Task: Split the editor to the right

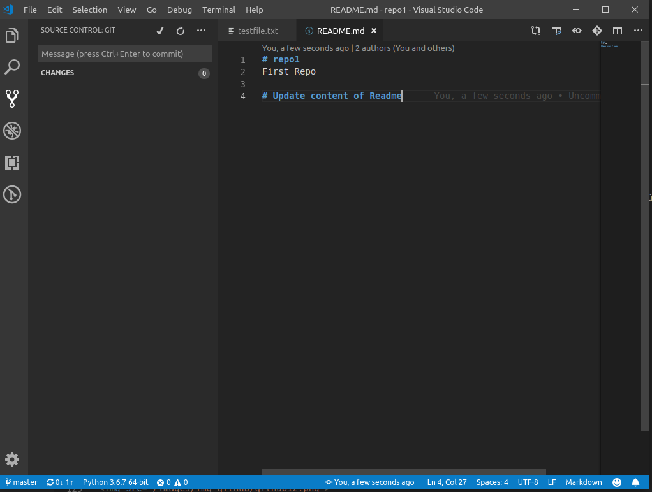Action: tap(618, 31)
